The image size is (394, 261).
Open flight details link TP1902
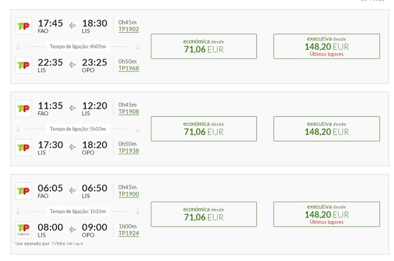(129, 29)
